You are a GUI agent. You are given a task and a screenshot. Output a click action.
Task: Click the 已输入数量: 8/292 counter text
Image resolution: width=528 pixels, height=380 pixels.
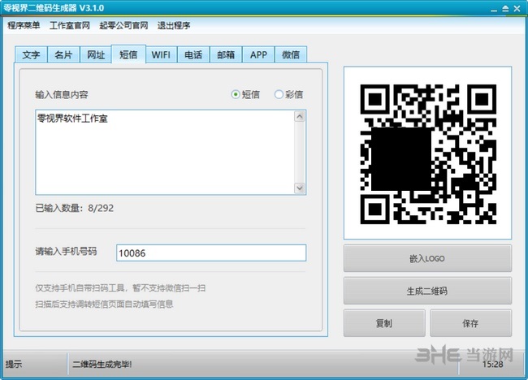(x=75, y=208)
